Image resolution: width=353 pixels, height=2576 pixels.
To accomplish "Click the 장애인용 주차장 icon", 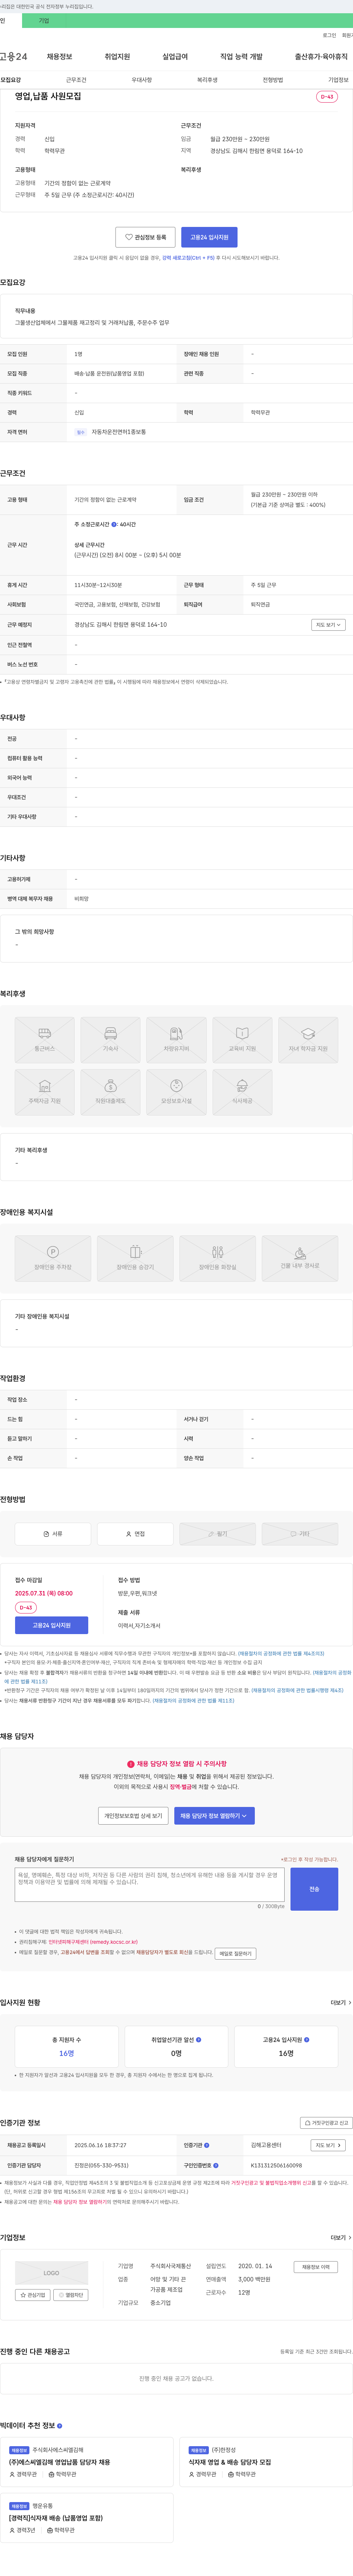I will coord(53,1258).
